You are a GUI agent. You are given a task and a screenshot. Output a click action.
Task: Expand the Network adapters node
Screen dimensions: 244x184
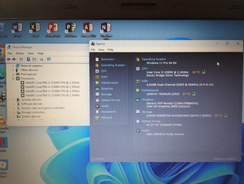tap(13, 66)
